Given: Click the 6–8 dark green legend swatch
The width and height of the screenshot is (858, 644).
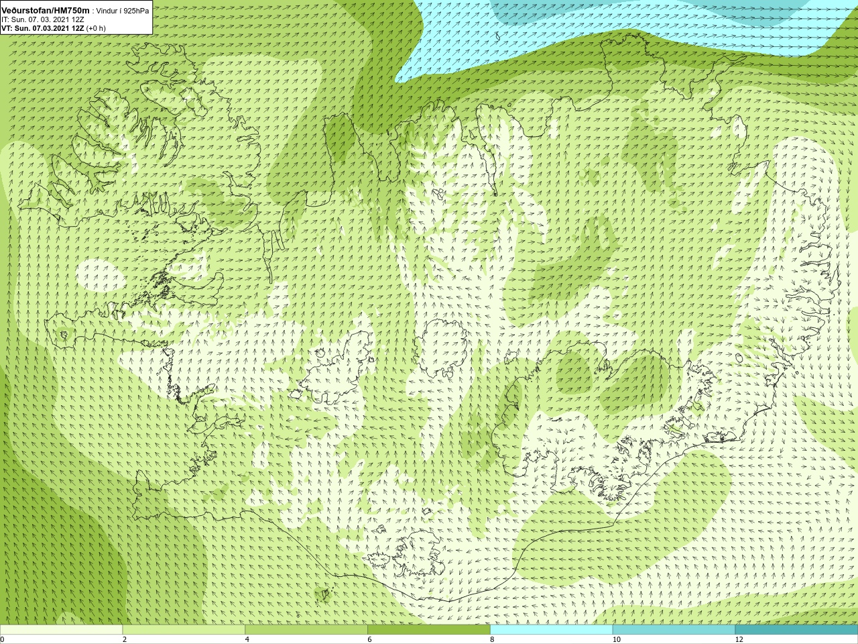Looking at the screenshot, I should point(429,630).
